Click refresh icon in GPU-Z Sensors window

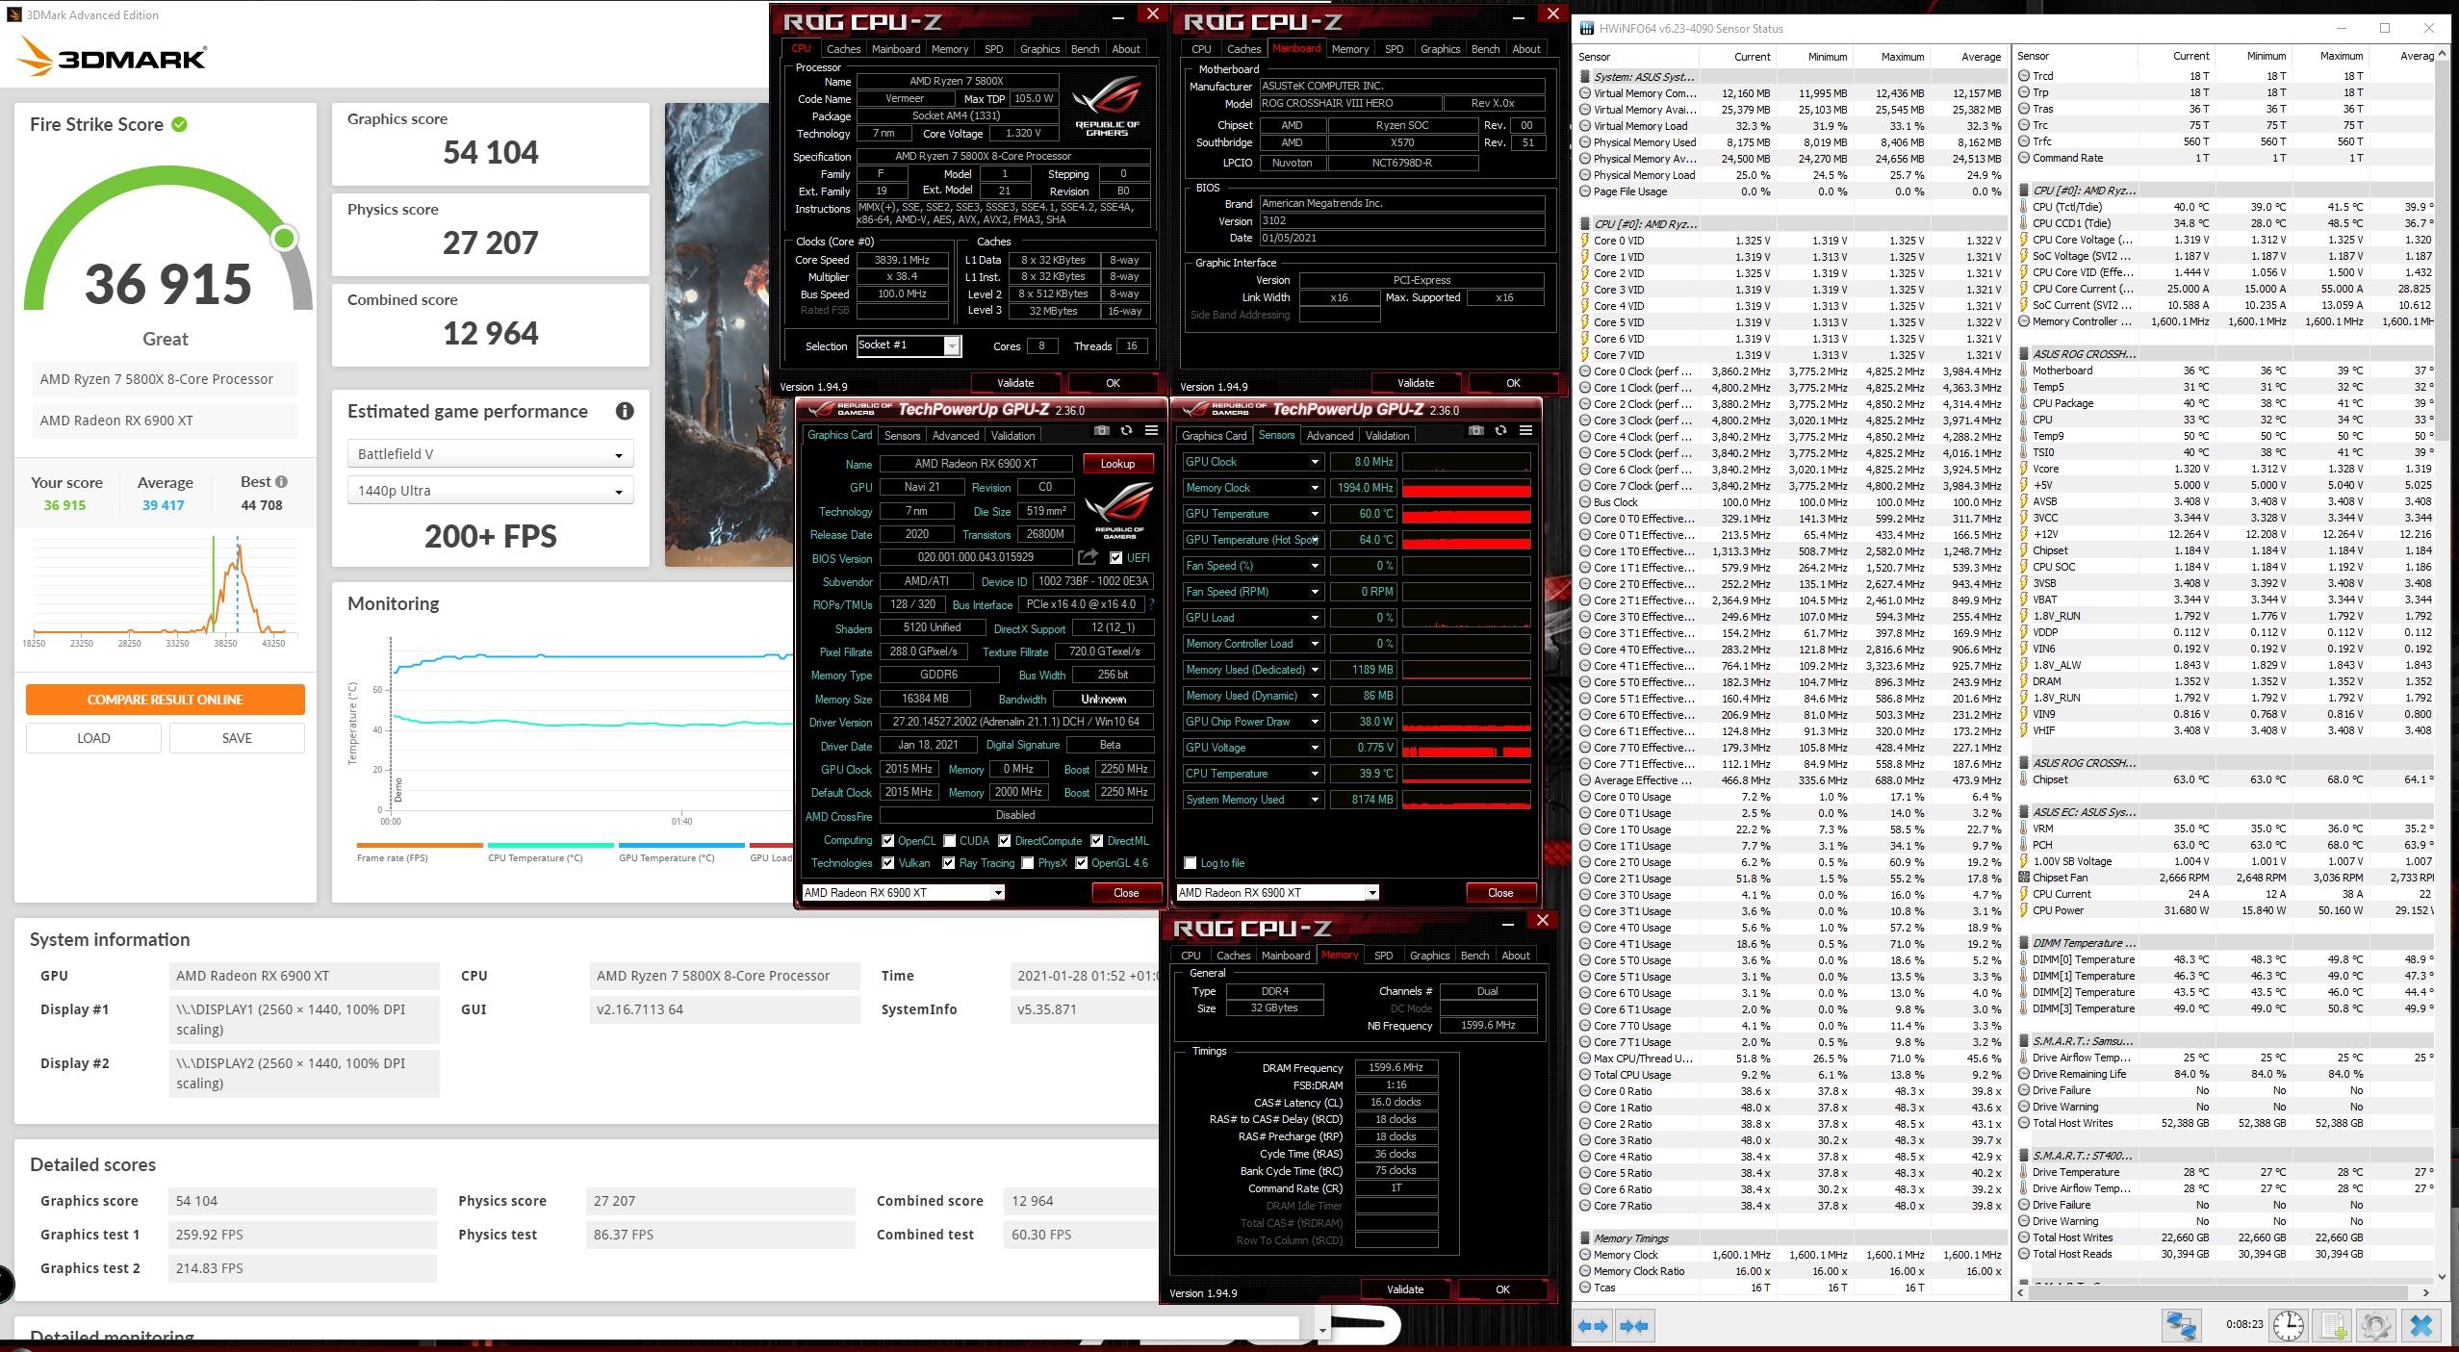[x=1500, y=430]
